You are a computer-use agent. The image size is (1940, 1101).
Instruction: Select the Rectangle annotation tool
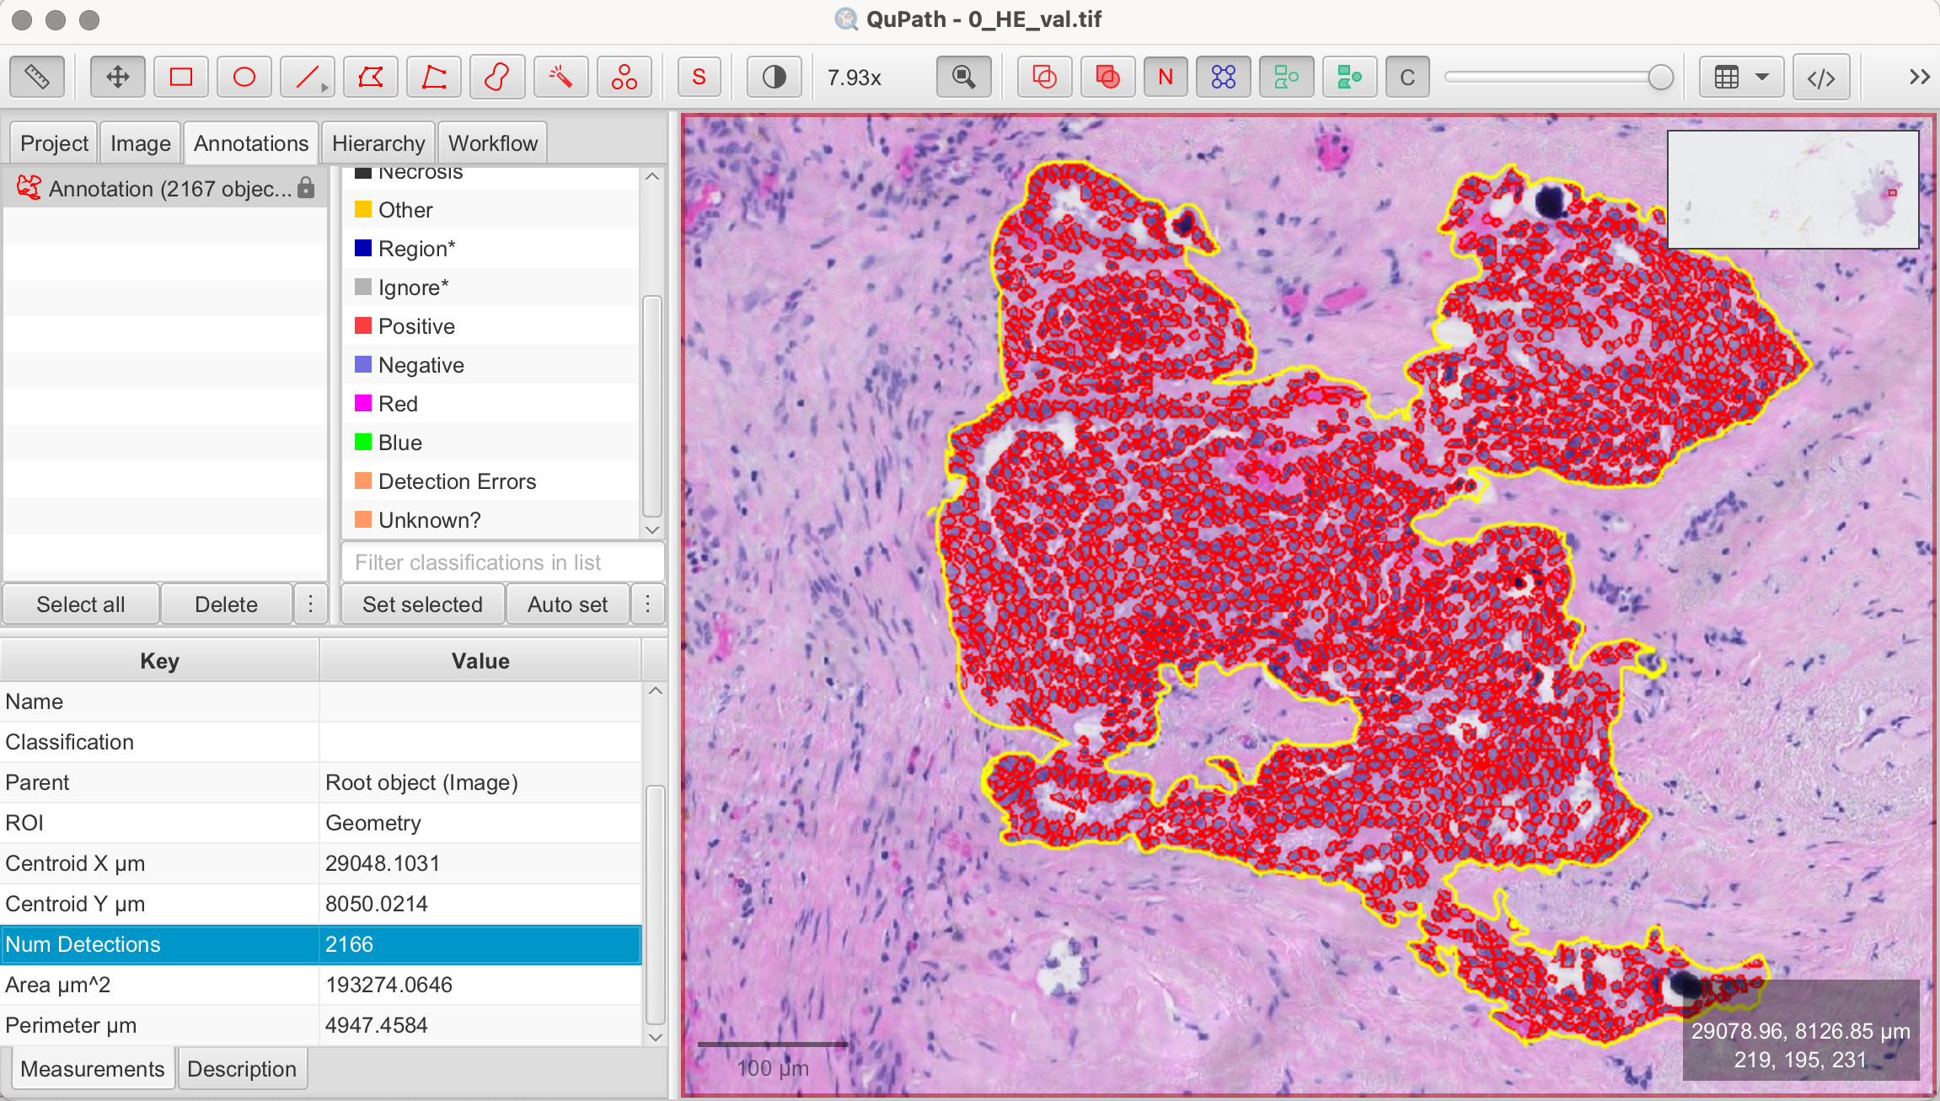tap(180, 76)
